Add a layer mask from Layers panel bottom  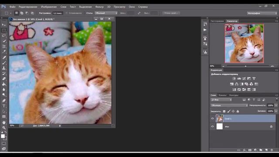pos(250,150)
